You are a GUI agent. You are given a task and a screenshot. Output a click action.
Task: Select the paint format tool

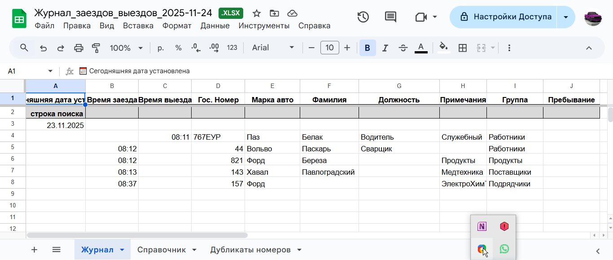pos(96,47)
